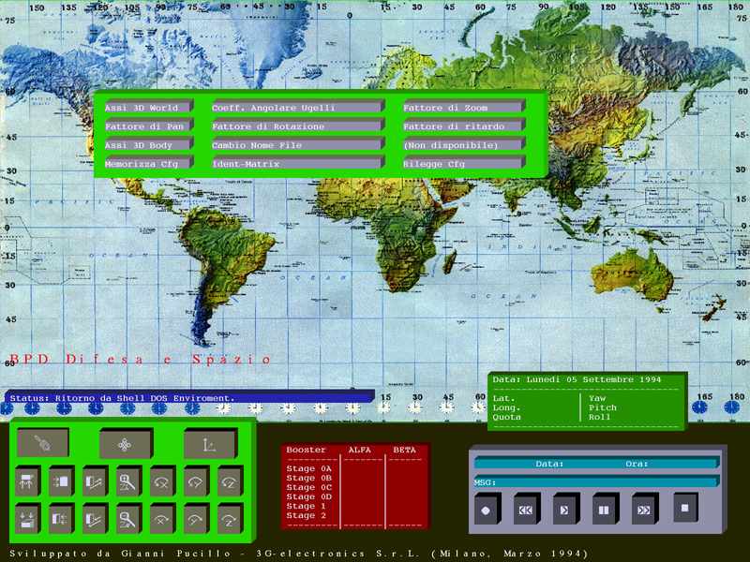The height and width of the screenshot is (562, 750).
Task: Click the panel with upward diagonal arrows icon
Action: pos(95,481)
